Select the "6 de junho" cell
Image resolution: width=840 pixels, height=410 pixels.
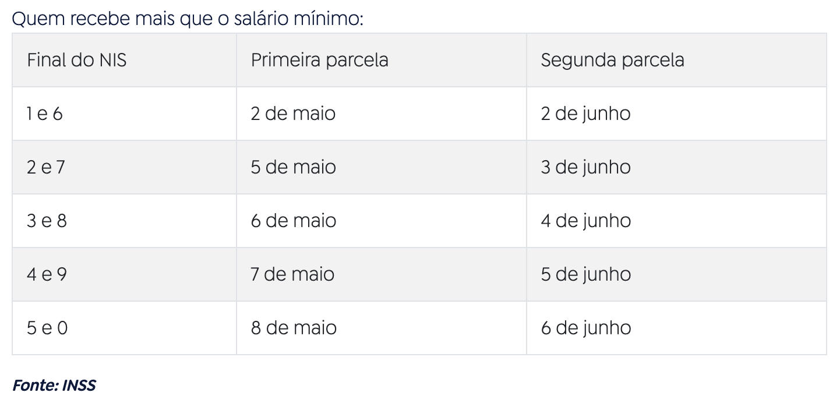[x=585, y=328]
